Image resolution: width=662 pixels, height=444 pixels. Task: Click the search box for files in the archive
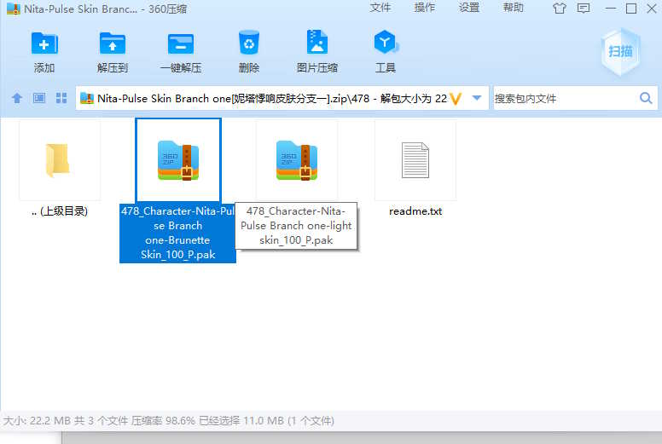(x=563, y=99)
